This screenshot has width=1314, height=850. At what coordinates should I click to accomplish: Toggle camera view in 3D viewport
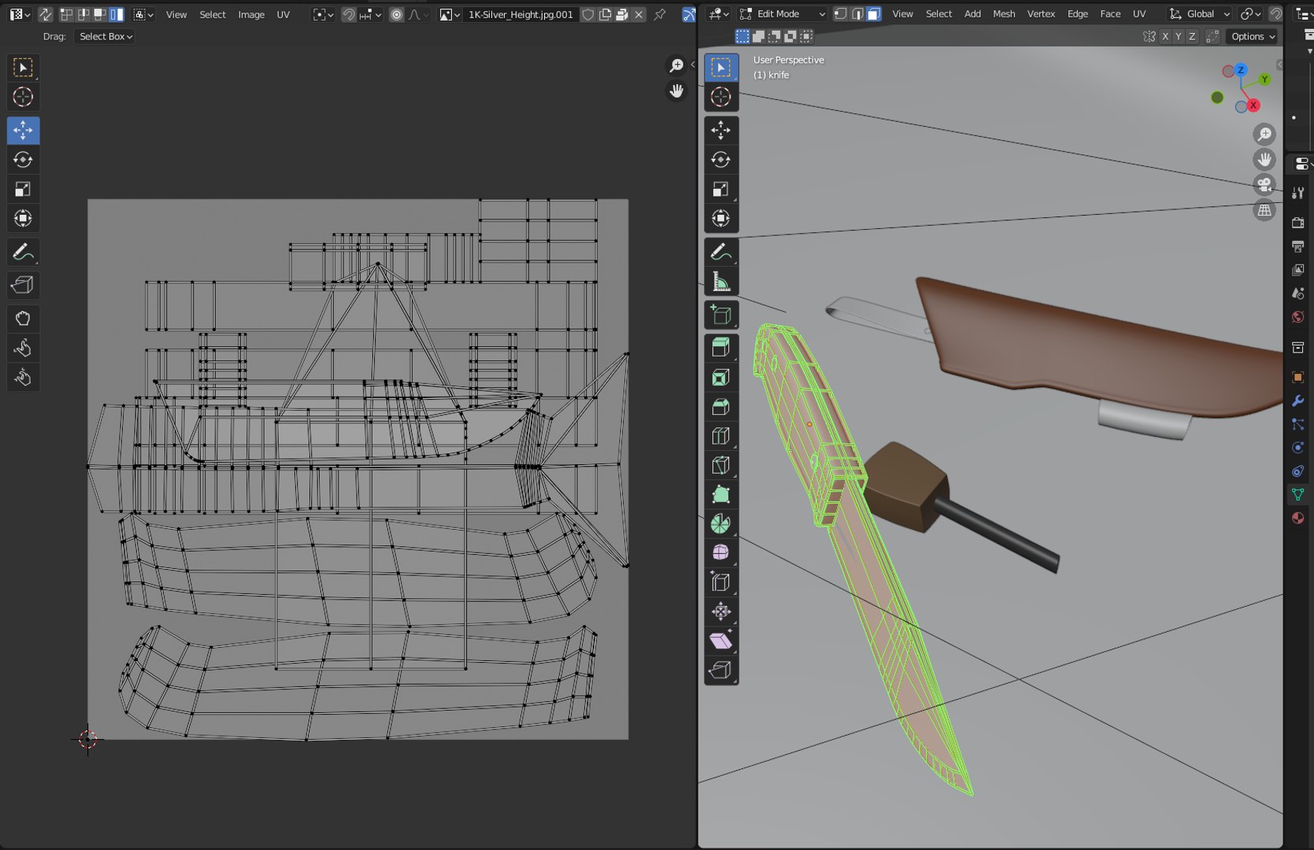click(1264, 185)
